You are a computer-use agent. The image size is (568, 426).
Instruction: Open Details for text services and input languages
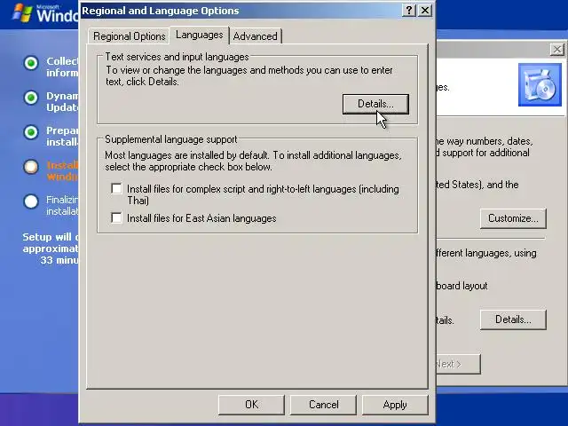pyautogui.click(x=375, y=104)
